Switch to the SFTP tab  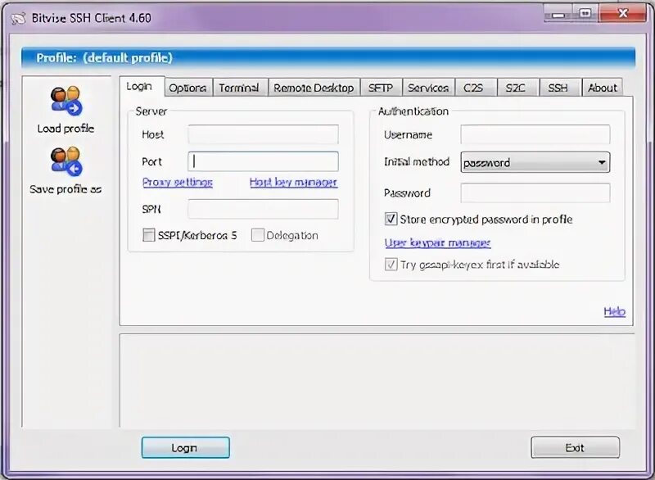[381, 88]
